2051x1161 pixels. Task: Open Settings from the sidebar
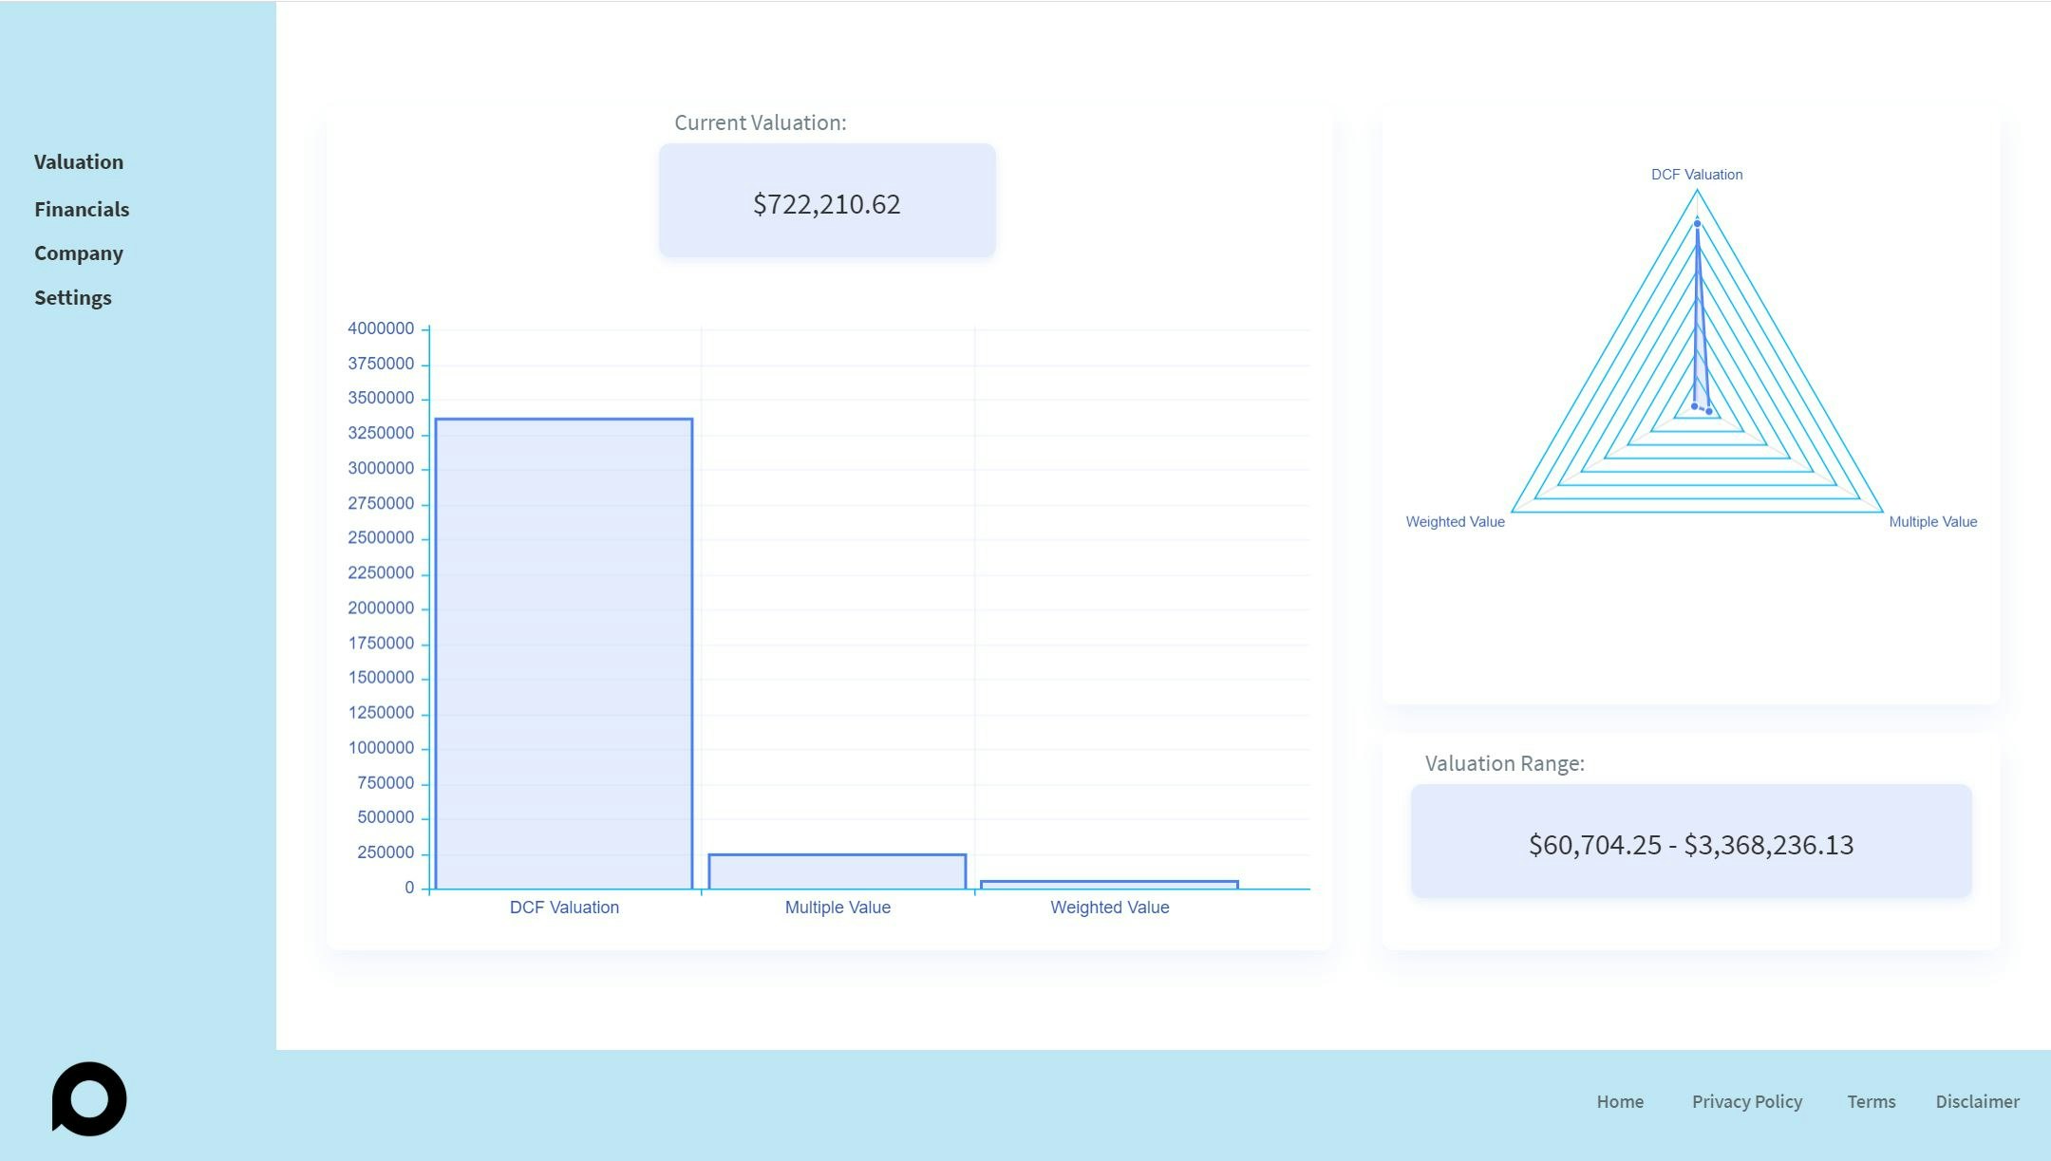click(x=73, y=298)
